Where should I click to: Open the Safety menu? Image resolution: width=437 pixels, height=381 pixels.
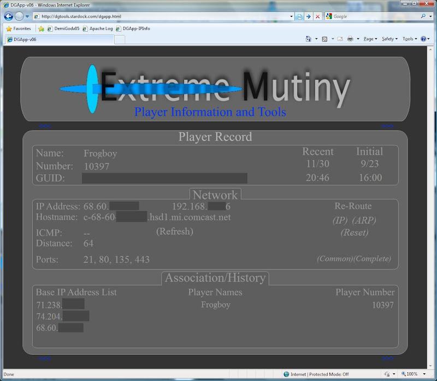(x=389, y=39)
